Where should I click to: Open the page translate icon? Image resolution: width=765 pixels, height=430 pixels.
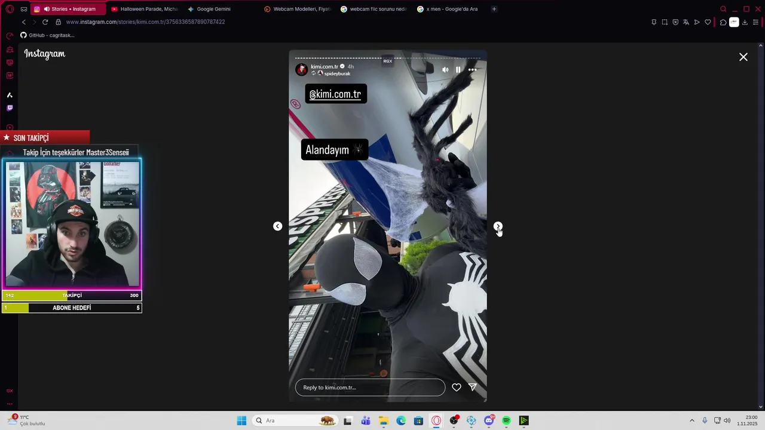pyautogui.click(x=686, y=22)
